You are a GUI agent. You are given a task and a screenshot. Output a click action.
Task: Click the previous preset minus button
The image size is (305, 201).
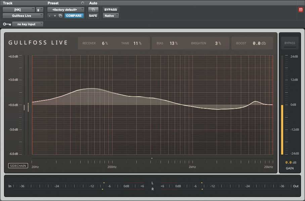(x=50, y=15)
